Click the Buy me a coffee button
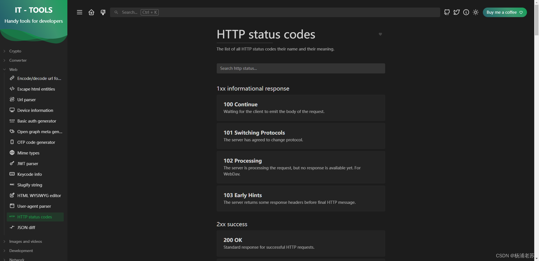This screenshot has width=539, height=261. 505,12
